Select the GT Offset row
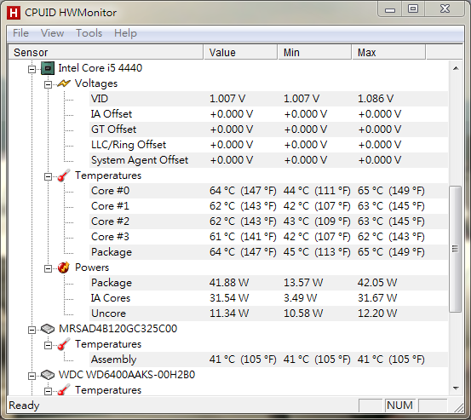This screenshot has width=471, height=420. click(x=268, y=129)
